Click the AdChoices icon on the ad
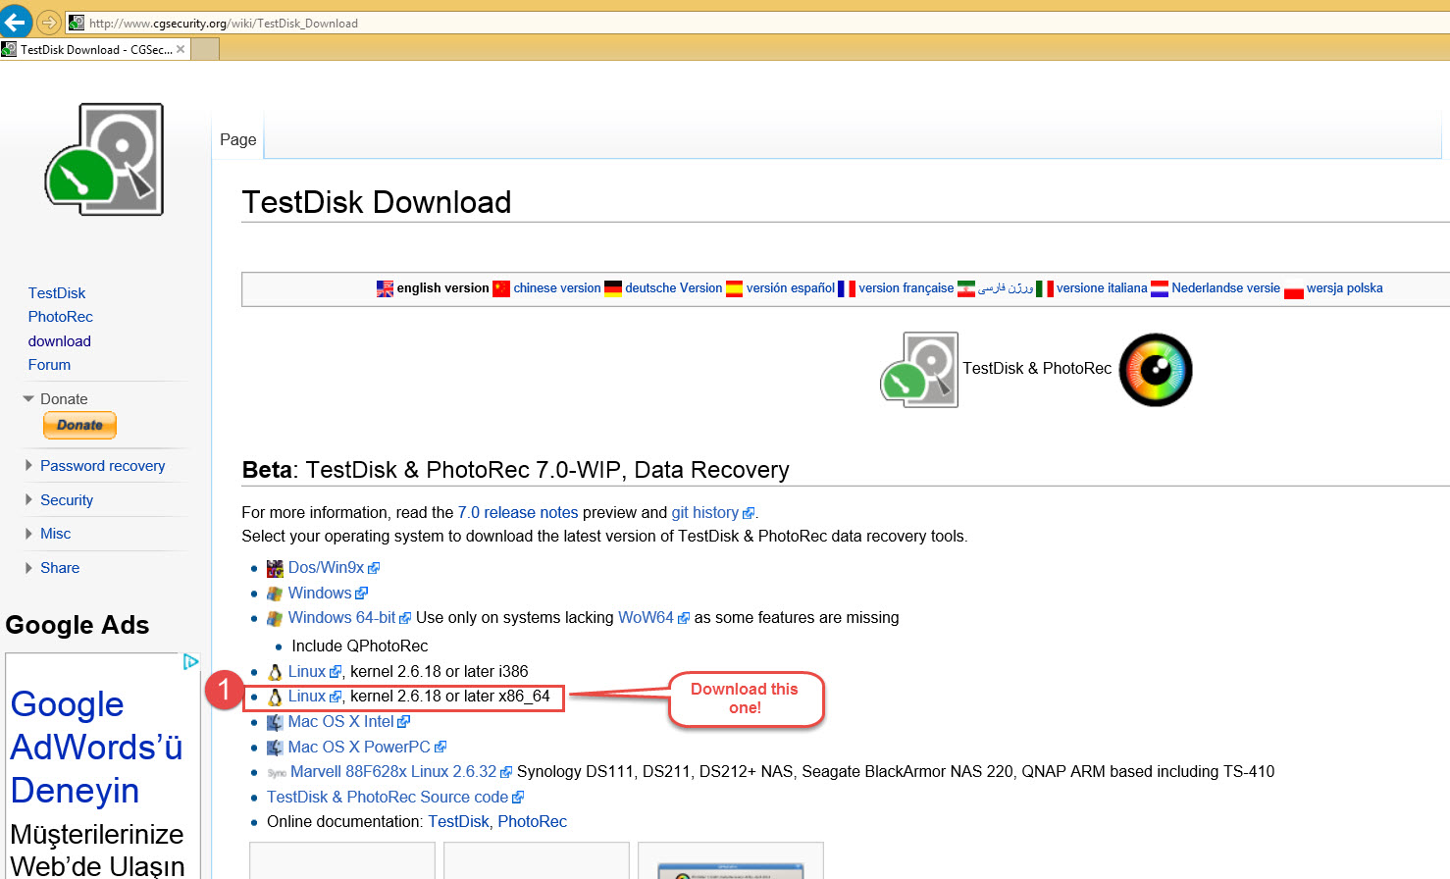The width and height of the screenshot is (1450, 879). (x=190, y=662)
